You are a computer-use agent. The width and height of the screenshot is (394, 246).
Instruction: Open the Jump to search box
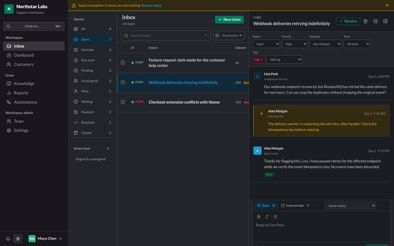tap(34, 26)
